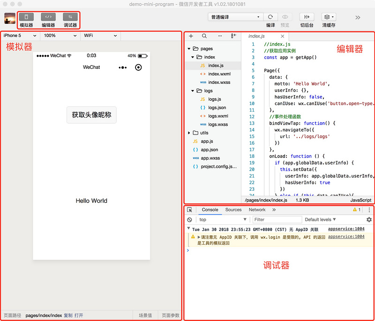375x321 pixels.
Task: Open the first appservice:1004 source link
Action: pyautogui.click(x=346, y=229)
